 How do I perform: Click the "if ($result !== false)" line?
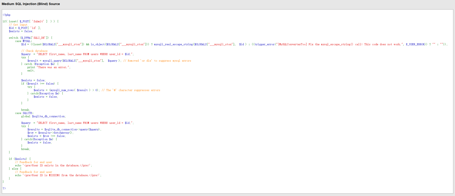point(40,84)
